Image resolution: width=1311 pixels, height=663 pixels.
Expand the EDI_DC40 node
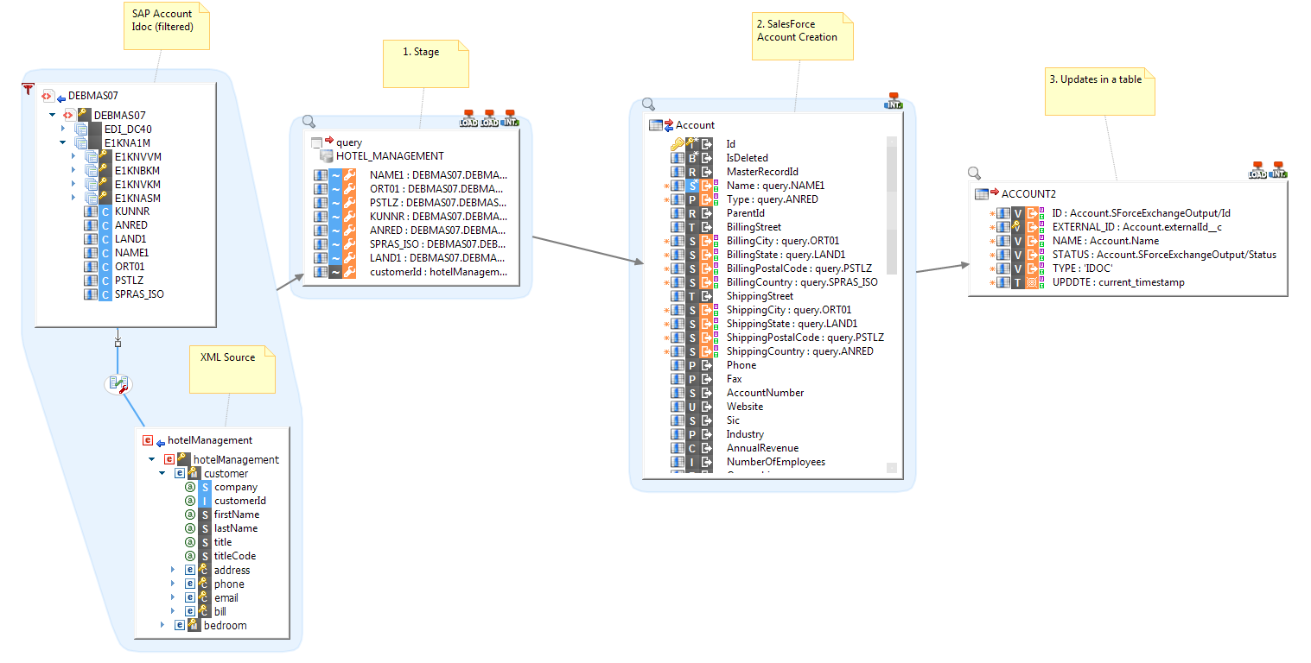(63, 129)
